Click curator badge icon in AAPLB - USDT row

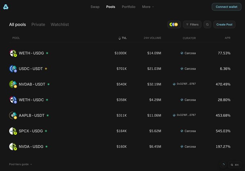click(174, 115)
